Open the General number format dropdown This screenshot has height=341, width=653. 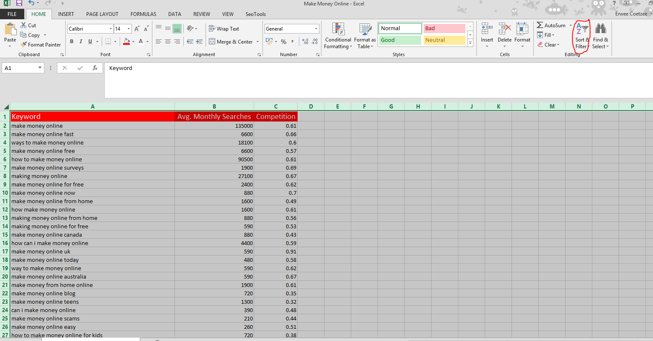point(316,29)
